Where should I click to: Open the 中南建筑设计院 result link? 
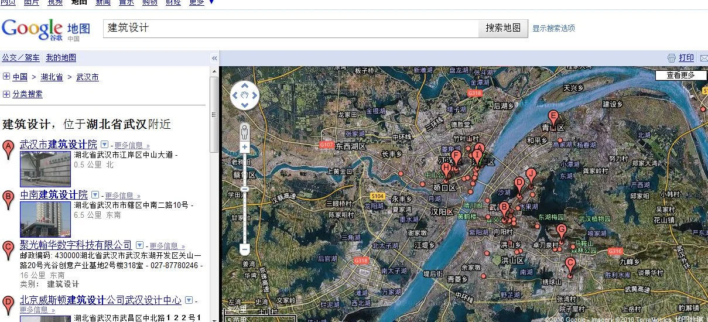[54, 195]
